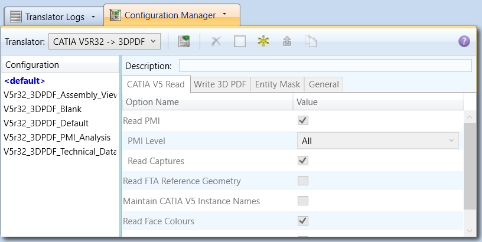Screen dimensions: 482x242
Task: Switch to the Translator Logs tab
Action: click(54, 17)
